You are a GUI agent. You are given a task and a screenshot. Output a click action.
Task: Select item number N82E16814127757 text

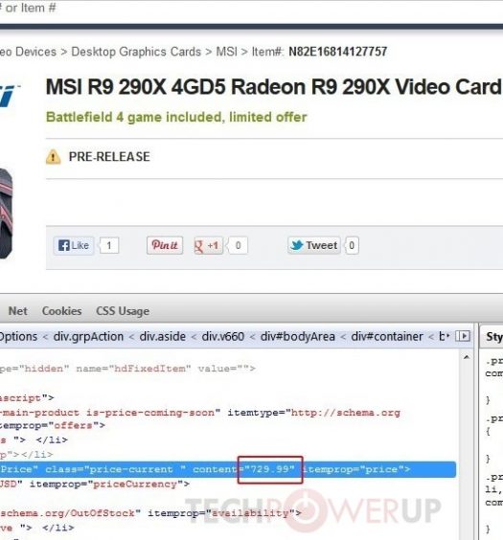point(337,52)
